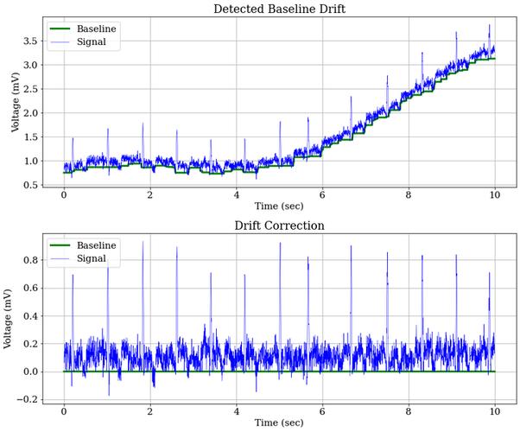This screenshot has height=432, width=520.
Task: Click time tick 10 under top plot
Action: click(495, 195)
